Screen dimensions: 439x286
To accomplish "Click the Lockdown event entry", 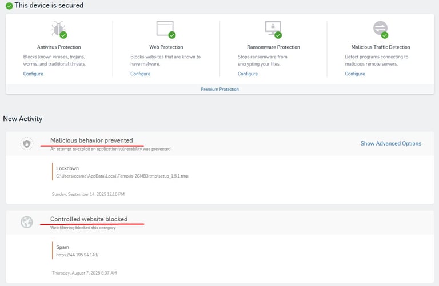I will pyautogui.click(x=67, y=168).
